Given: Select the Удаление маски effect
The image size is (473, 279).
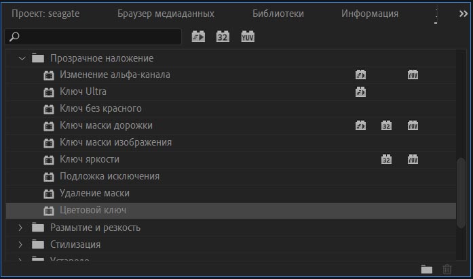Looking at the screenshot, I should coord(94,194).
